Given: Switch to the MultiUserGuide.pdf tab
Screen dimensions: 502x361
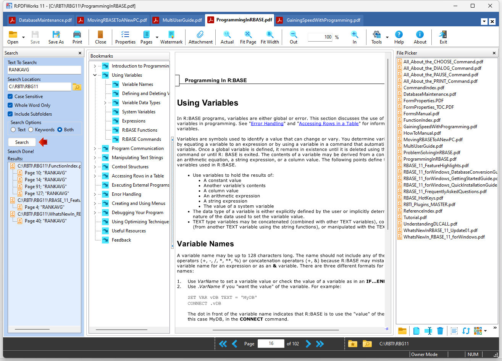Looking at the screenshot, I should (178, 20).
